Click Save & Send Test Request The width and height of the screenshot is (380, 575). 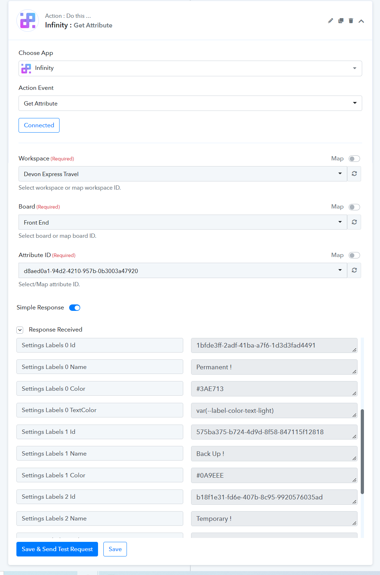coord(57,549)
